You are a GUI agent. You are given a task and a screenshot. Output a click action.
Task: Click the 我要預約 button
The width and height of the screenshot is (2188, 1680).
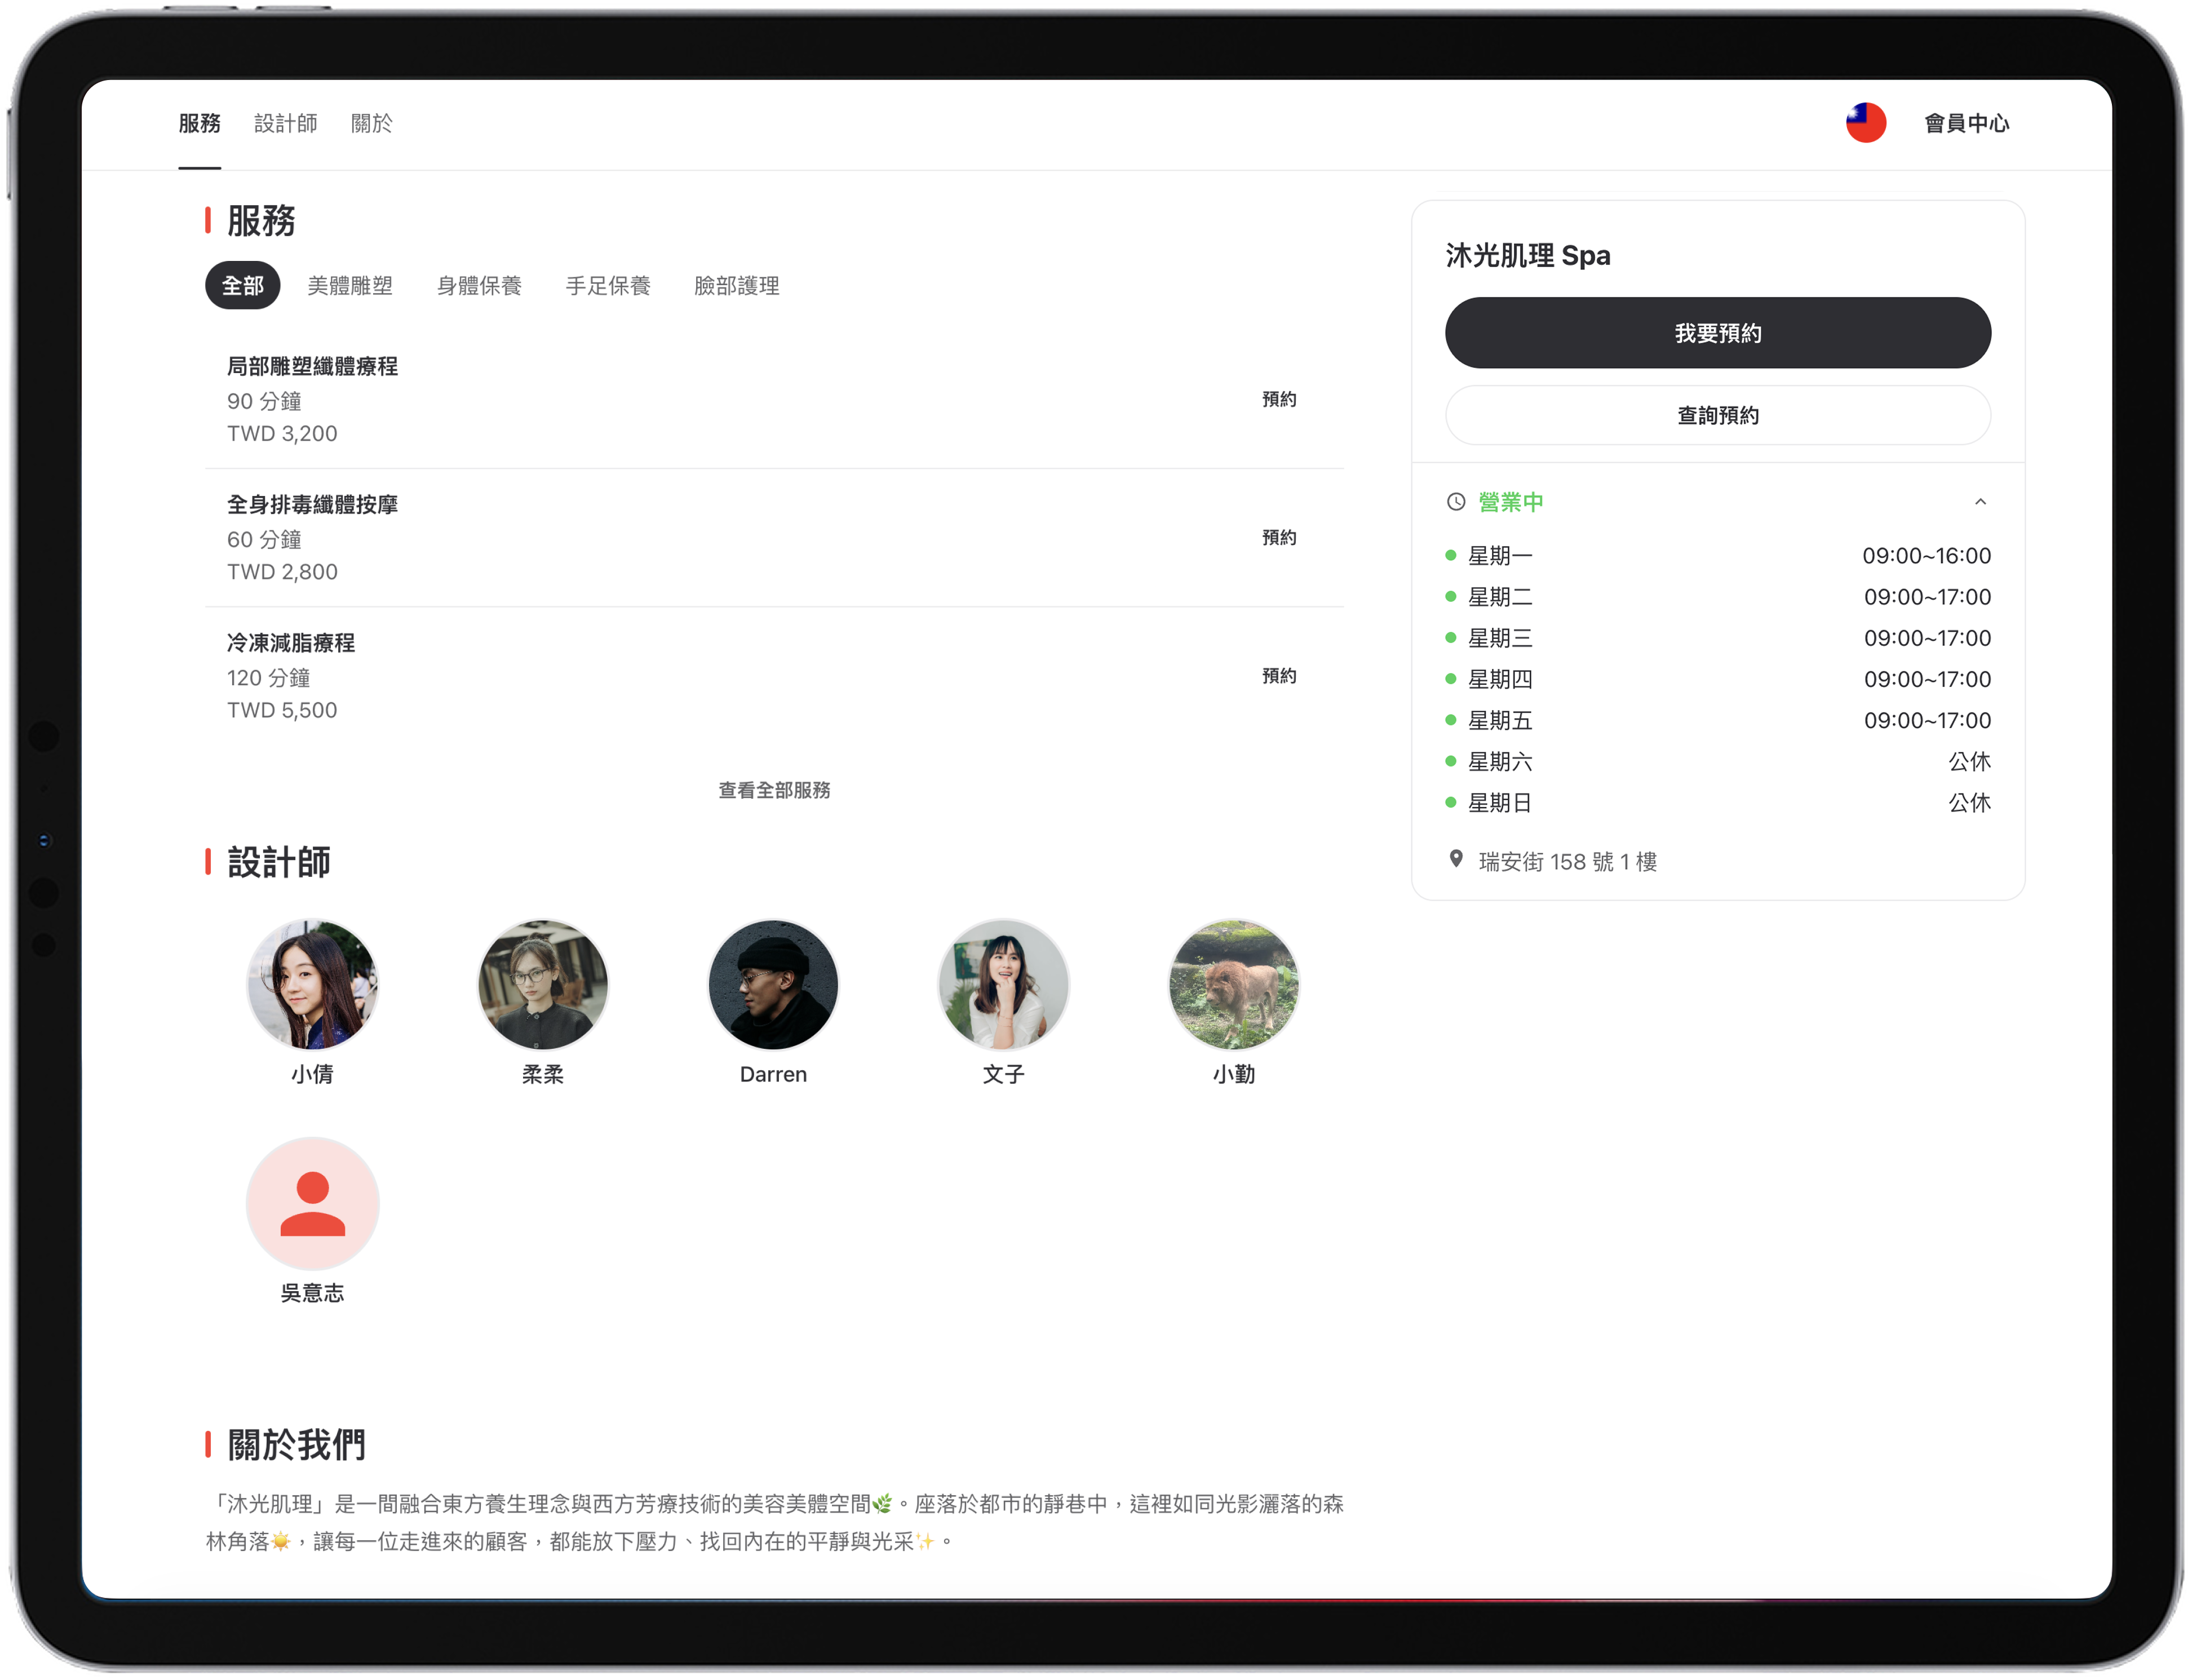(1717, 333)
